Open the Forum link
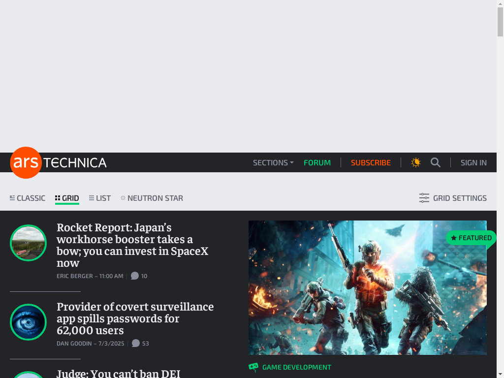 point(317,162)
